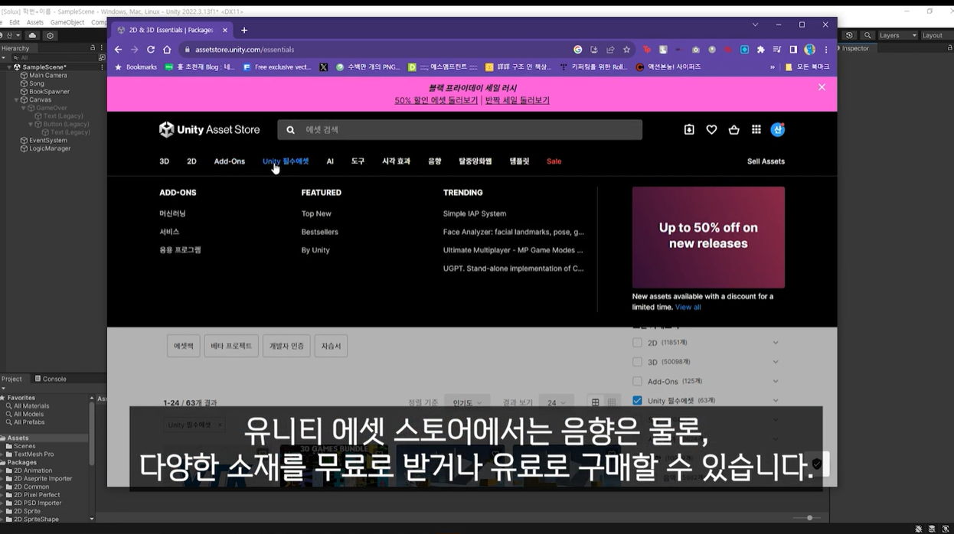Screen dimensions: 954x534
Task: Open the 인기도 sort dropdown
Action: click(467, 402)
